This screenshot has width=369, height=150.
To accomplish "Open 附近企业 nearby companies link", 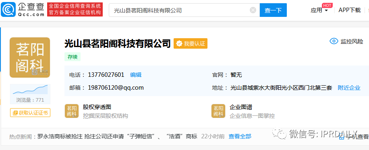I will [x=349, y=88].
